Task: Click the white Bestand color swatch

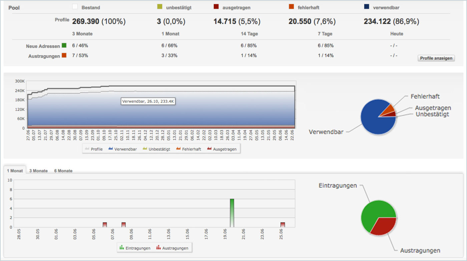Action: click(x=75, y=7)
